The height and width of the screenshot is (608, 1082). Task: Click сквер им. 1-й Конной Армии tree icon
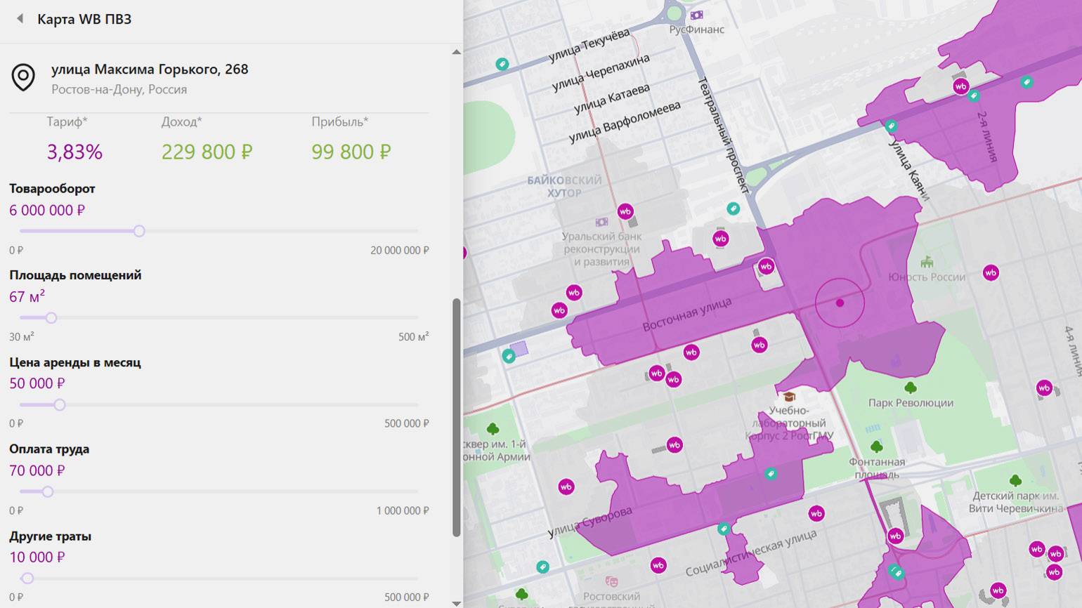pos(493,428)
